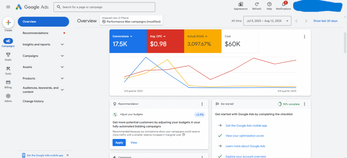Open Tools in the left sidebar

8,69
